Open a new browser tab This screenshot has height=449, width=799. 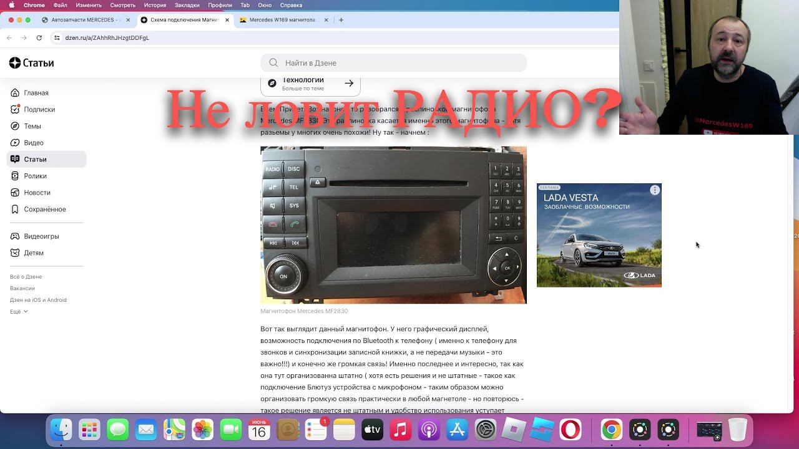point(341,20)
